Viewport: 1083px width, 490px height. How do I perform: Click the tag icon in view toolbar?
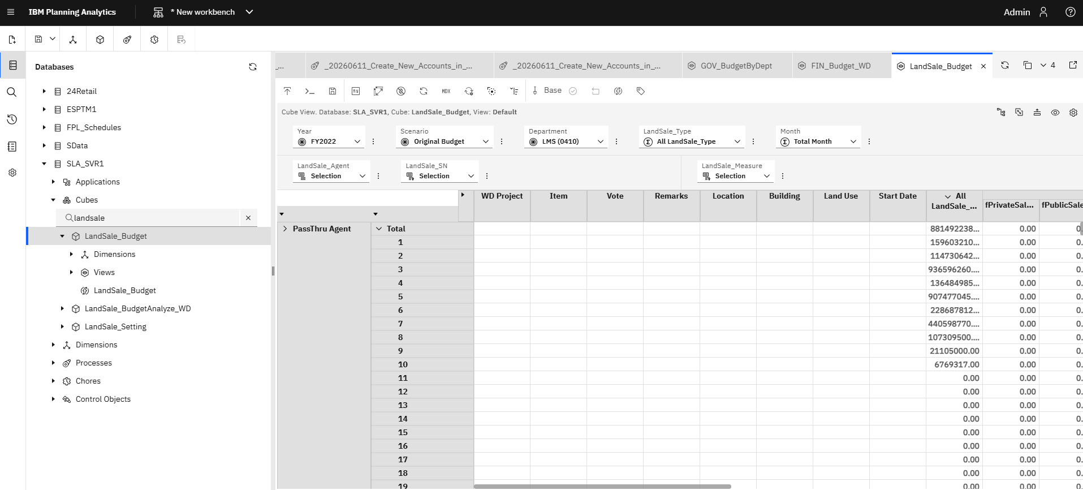pos(641,91)
